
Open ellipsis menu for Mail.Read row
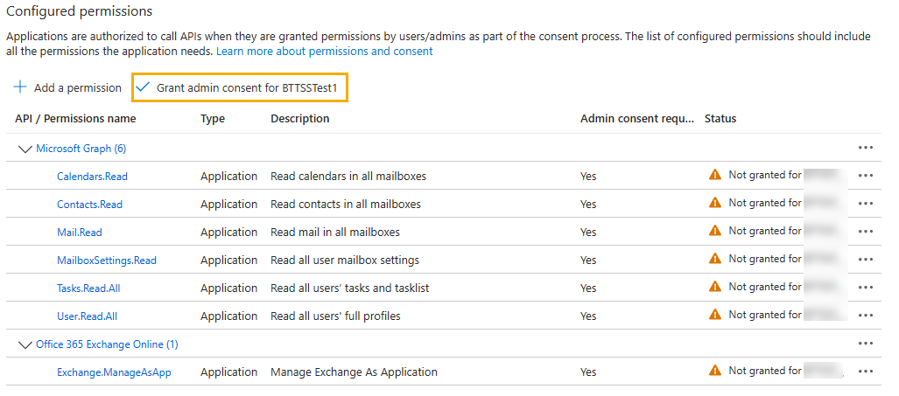(x=865, y=232)
